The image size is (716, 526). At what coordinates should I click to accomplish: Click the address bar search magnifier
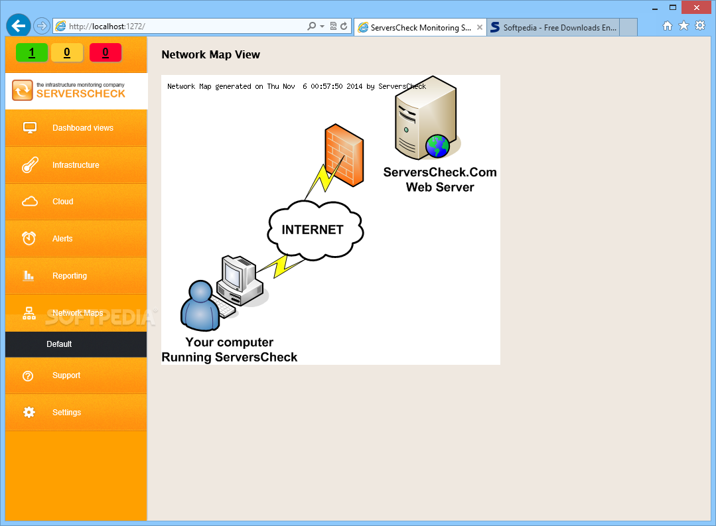click(x=311, y=26)
